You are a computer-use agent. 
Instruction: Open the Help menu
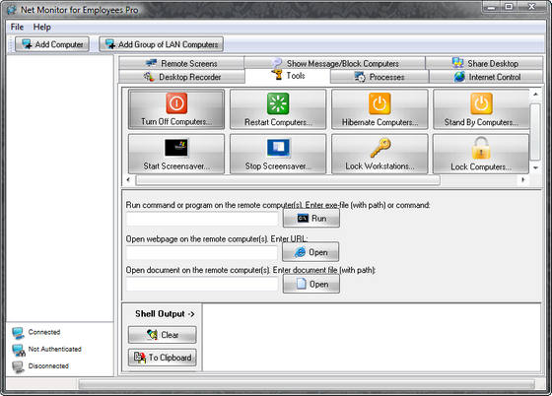coord(41,27)
